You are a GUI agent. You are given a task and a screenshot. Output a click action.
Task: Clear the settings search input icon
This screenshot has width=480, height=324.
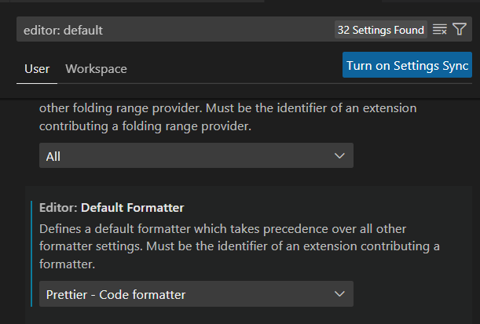pyautogui.click(x=440, y=29)
